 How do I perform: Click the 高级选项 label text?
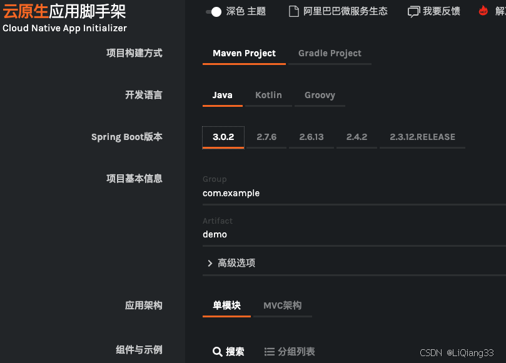pyautogui.click(x=236, y=263)
